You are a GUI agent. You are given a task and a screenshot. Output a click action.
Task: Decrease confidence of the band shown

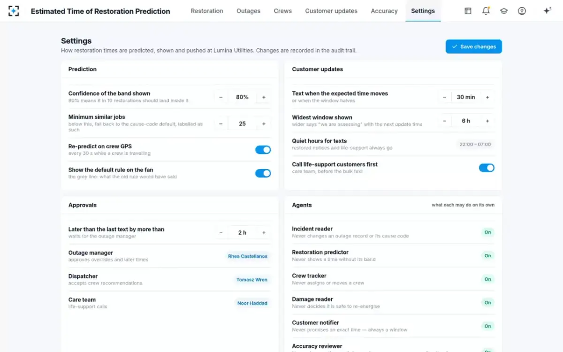221,97
